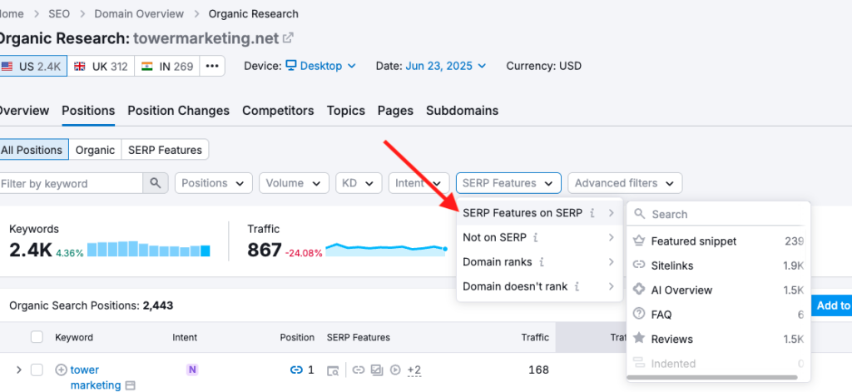Image resolution: width=852 pixels, height=392 pixels.
Task: Choose Not on SERP menu item
Action: (x=539, y=237)
